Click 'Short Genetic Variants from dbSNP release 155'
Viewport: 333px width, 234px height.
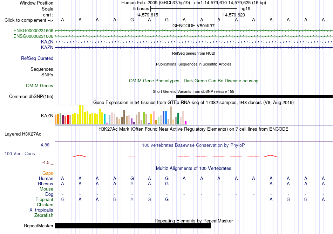[193, 91]
